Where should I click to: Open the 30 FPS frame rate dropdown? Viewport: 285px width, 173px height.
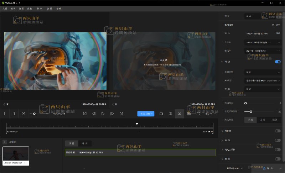263,51
